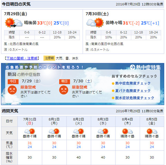Click the おすすめのセルフチェック heading
Viewport: 166px width, 165px height.
(134, 76)
